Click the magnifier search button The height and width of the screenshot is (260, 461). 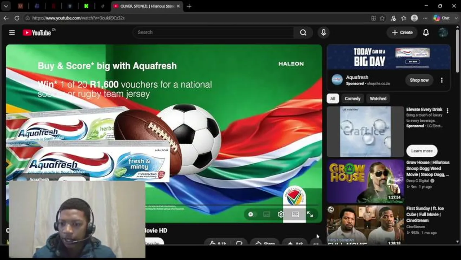[303, 32]
